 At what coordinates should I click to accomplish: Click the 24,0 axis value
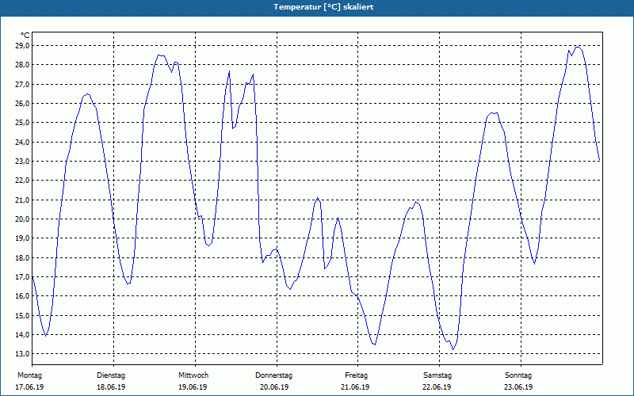(x=22, y=143)
